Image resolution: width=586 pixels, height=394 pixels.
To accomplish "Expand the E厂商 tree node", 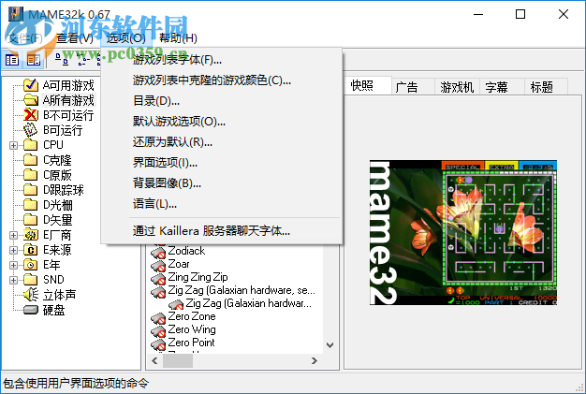I will coord(13,235).
